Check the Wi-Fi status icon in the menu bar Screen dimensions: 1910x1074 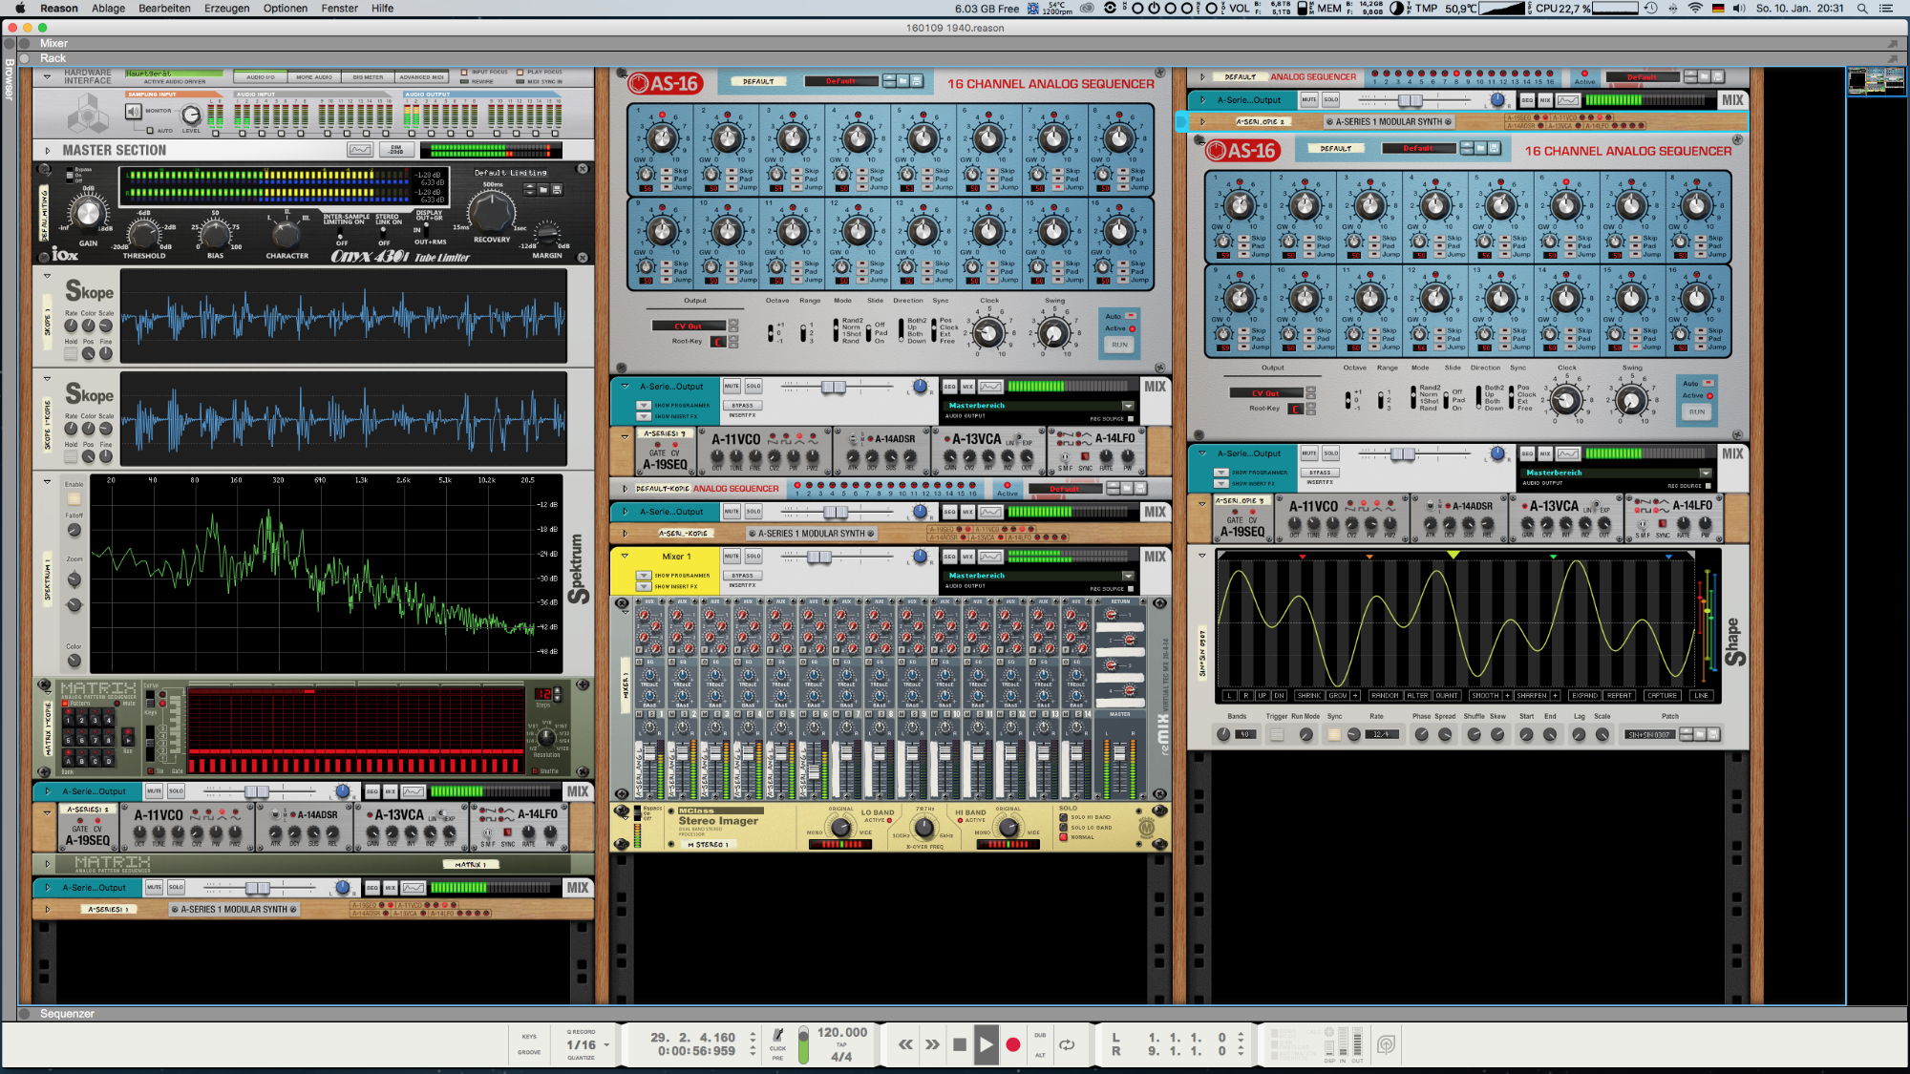[1695, 9]
